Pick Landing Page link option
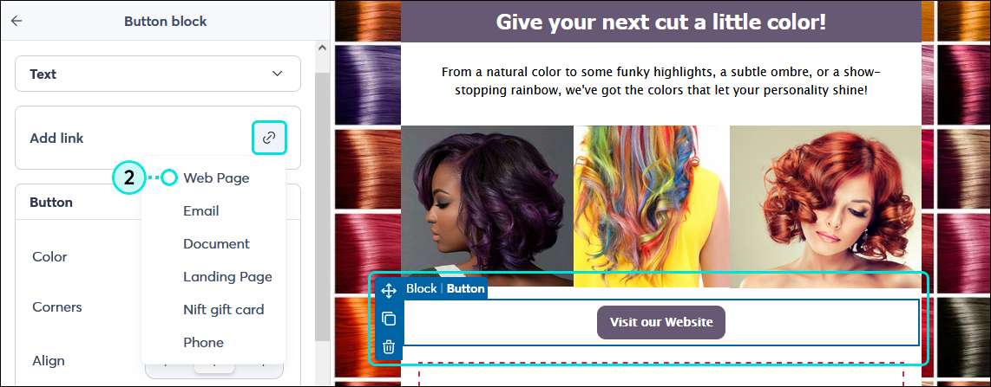 click(x=227, y=277)
